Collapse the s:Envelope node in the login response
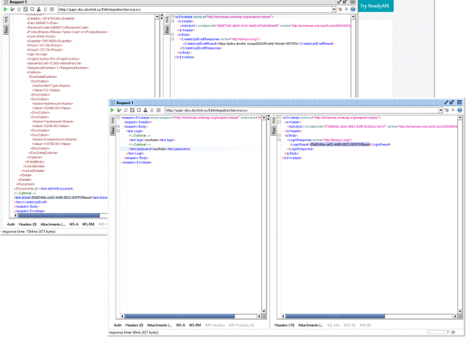 tap(279, 118)
